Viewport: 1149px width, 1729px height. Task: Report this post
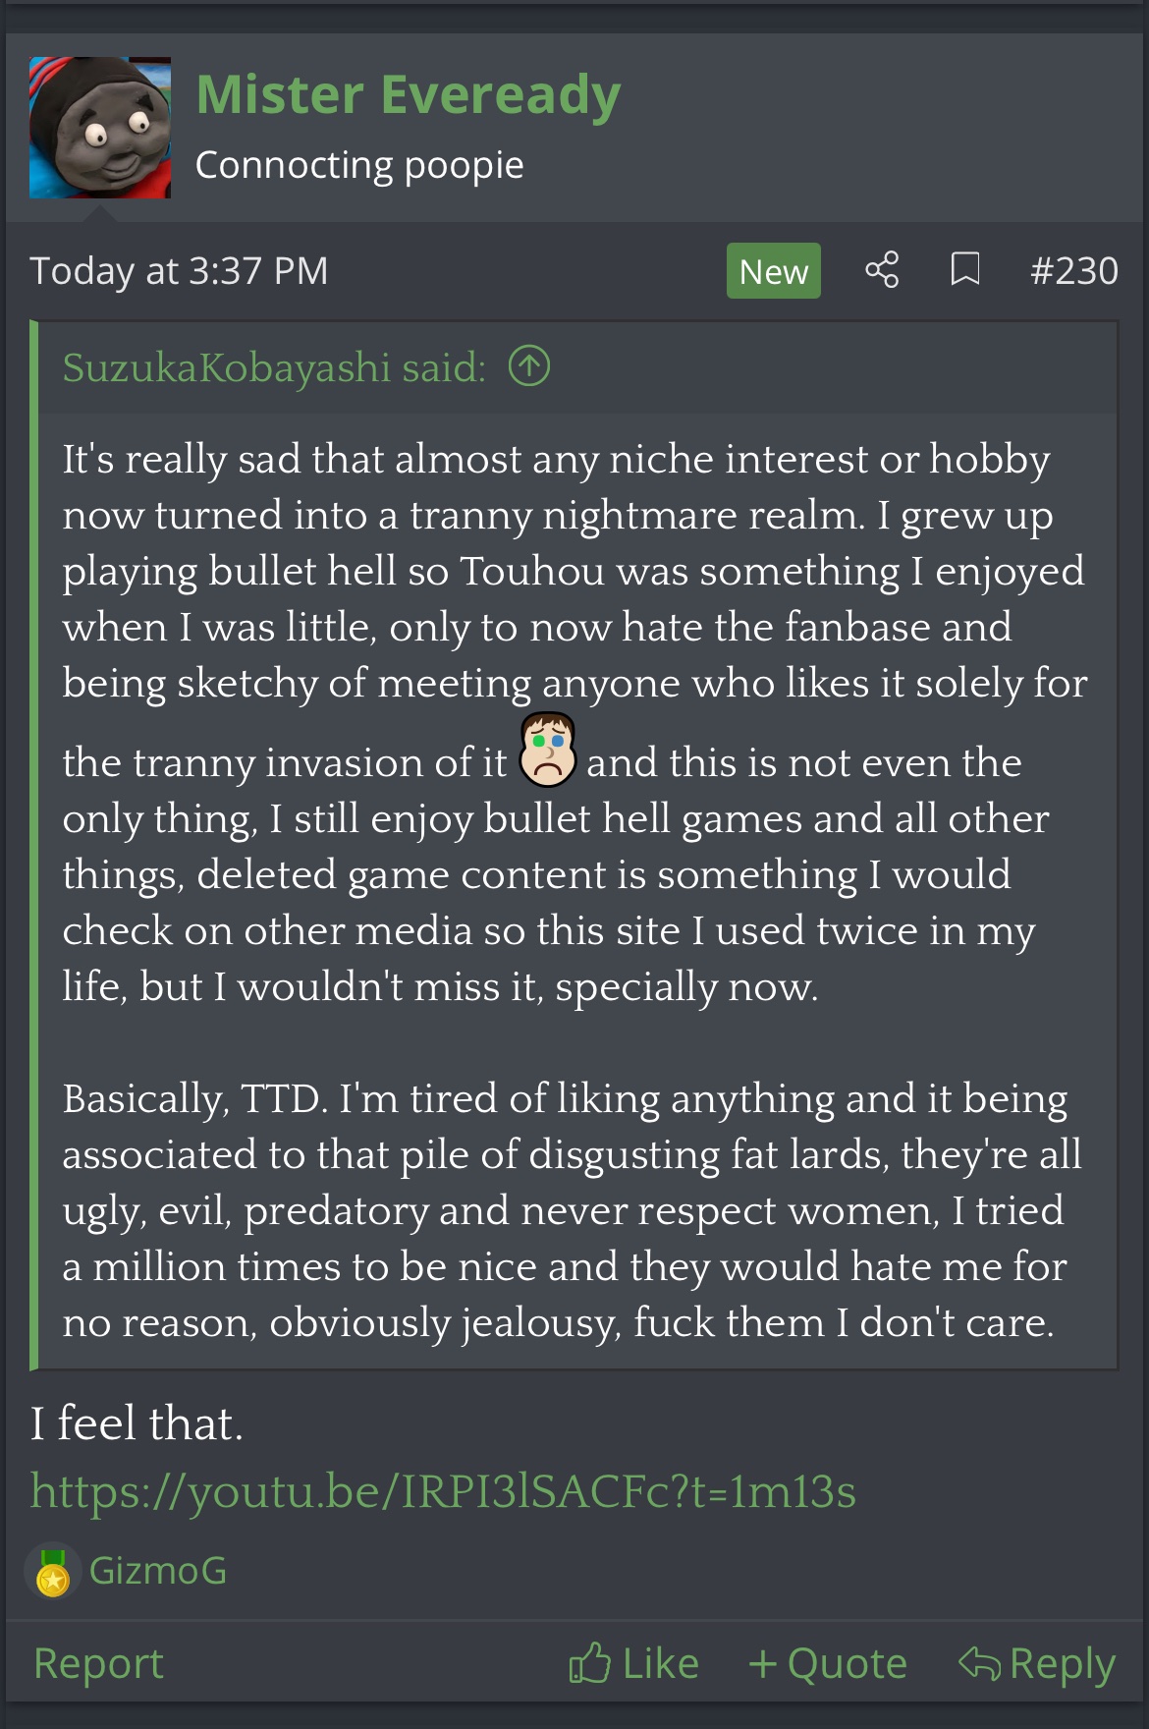(98, 1663)
